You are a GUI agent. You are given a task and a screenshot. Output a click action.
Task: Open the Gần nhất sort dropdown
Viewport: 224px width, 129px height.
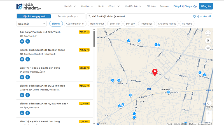[x=32, y=24]
